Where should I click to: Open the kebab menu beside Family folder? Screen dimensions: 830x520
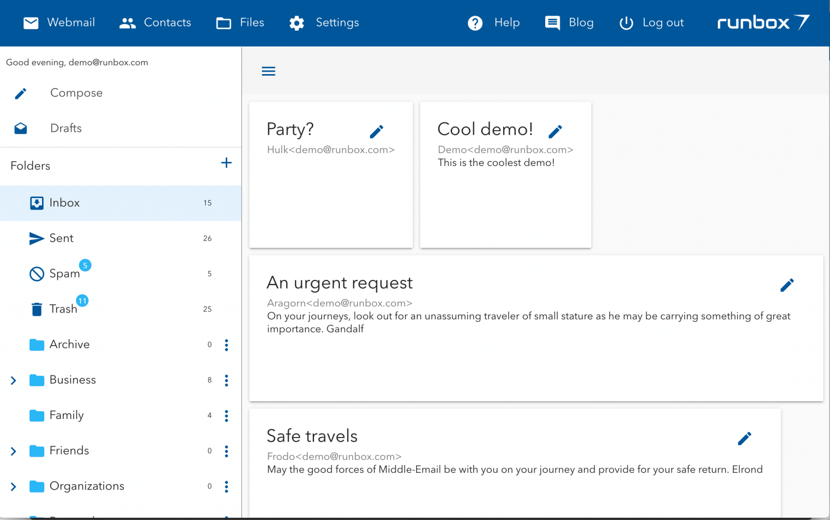pyautogui.click(x=227, y=415)
